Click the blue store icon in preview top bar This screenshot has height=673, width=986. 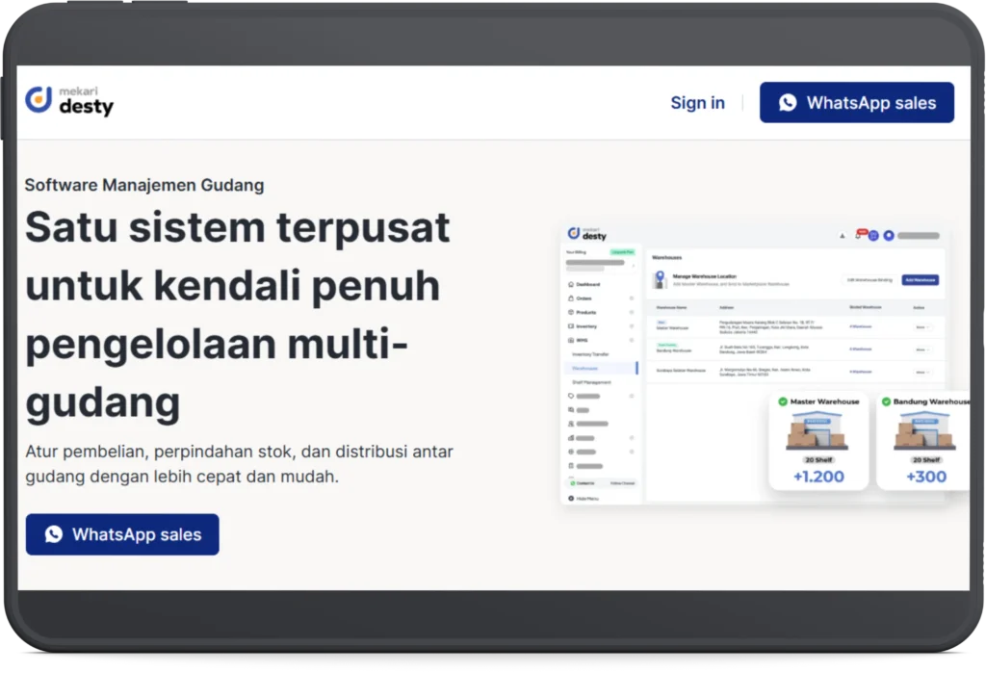pos(873,235)
